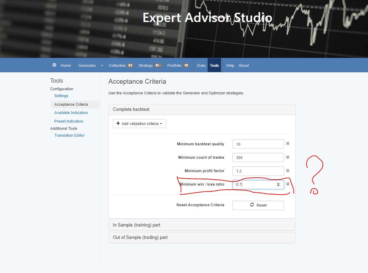Open Settings in the Tools sidebar
Viewport: 368px width, 273px height.
click(61, 96)
